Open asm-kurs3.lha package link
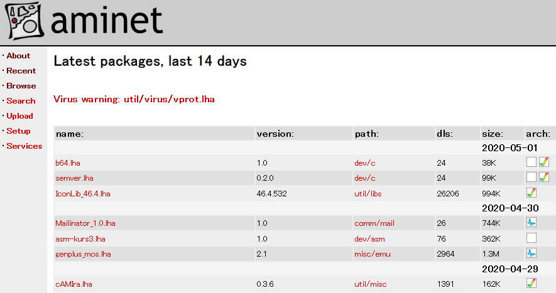 (80, 239)
